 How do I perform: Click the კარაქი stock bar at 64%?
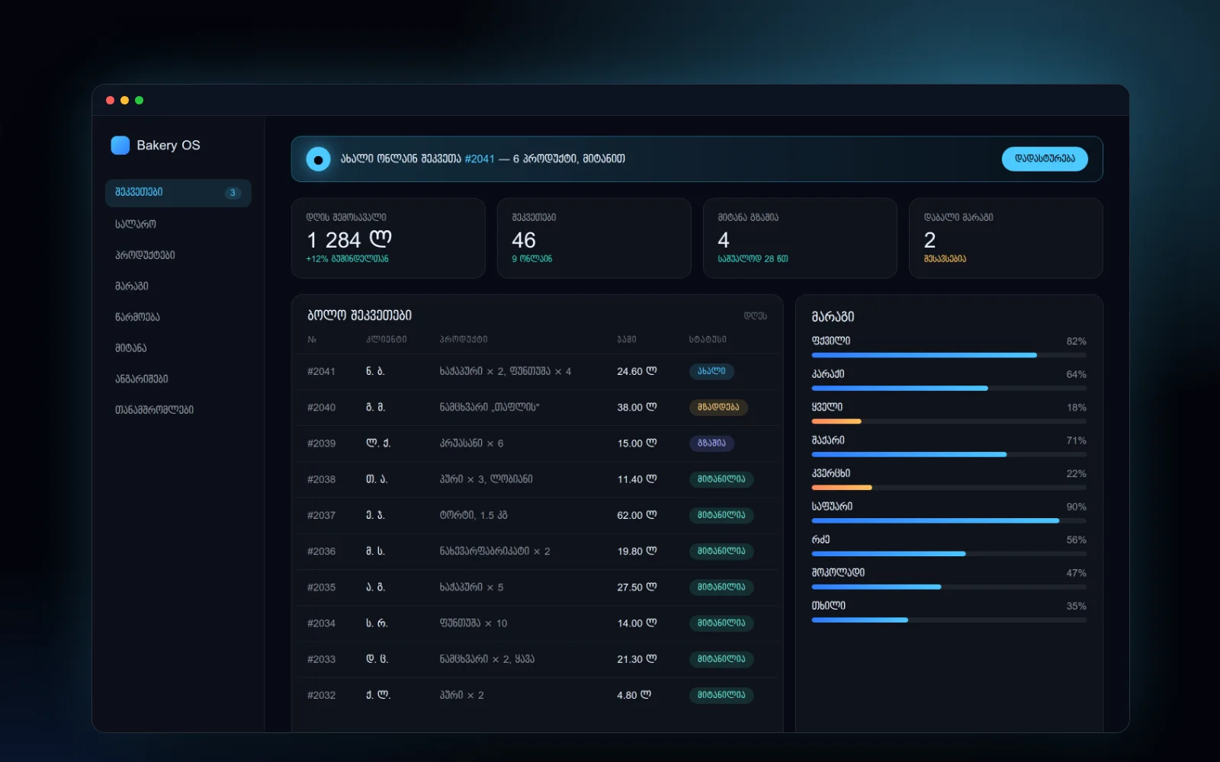pyautogui.click(x=949, y=389)
